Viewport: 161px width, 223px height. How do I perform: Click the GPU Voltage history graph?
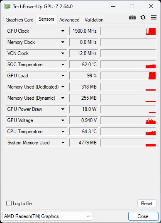coord(128,120)
